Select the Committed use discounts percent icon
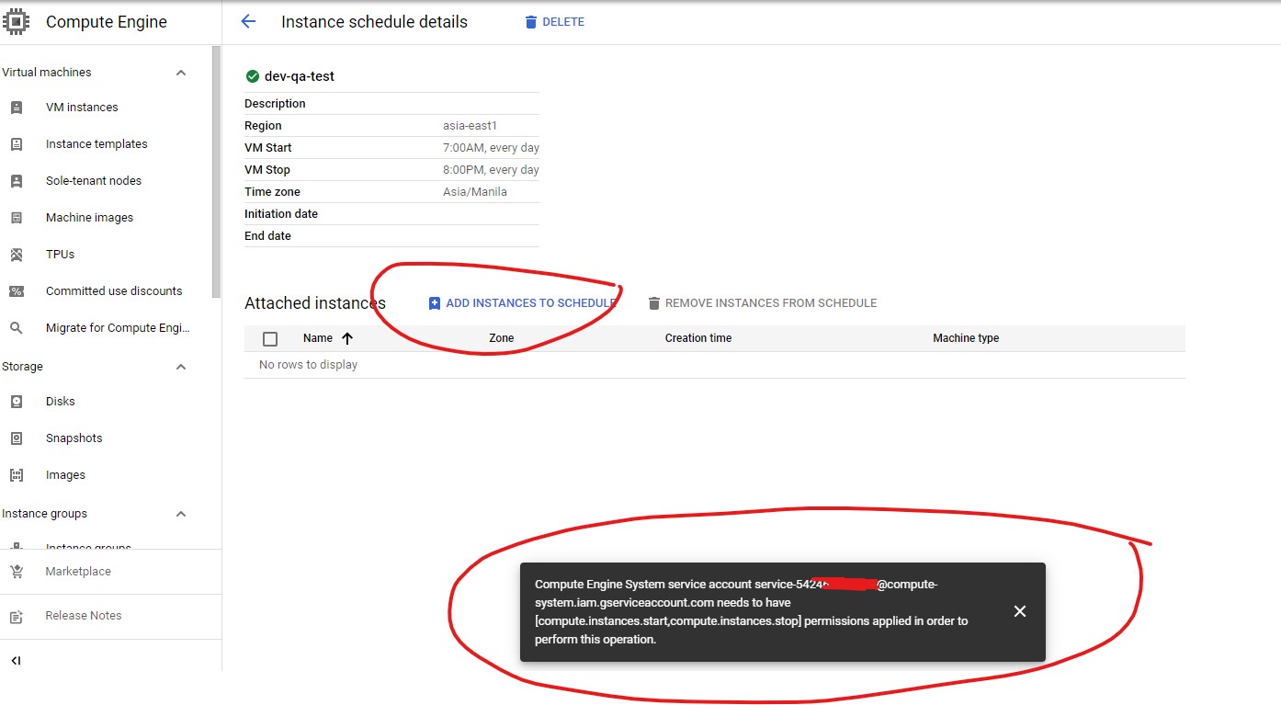Image resolution: width=1281 pixels, height=705 pixels. point(17,290)
